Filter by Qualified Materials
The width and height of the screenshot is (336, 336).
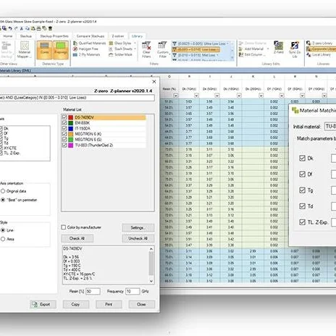[x=89, y=43]
